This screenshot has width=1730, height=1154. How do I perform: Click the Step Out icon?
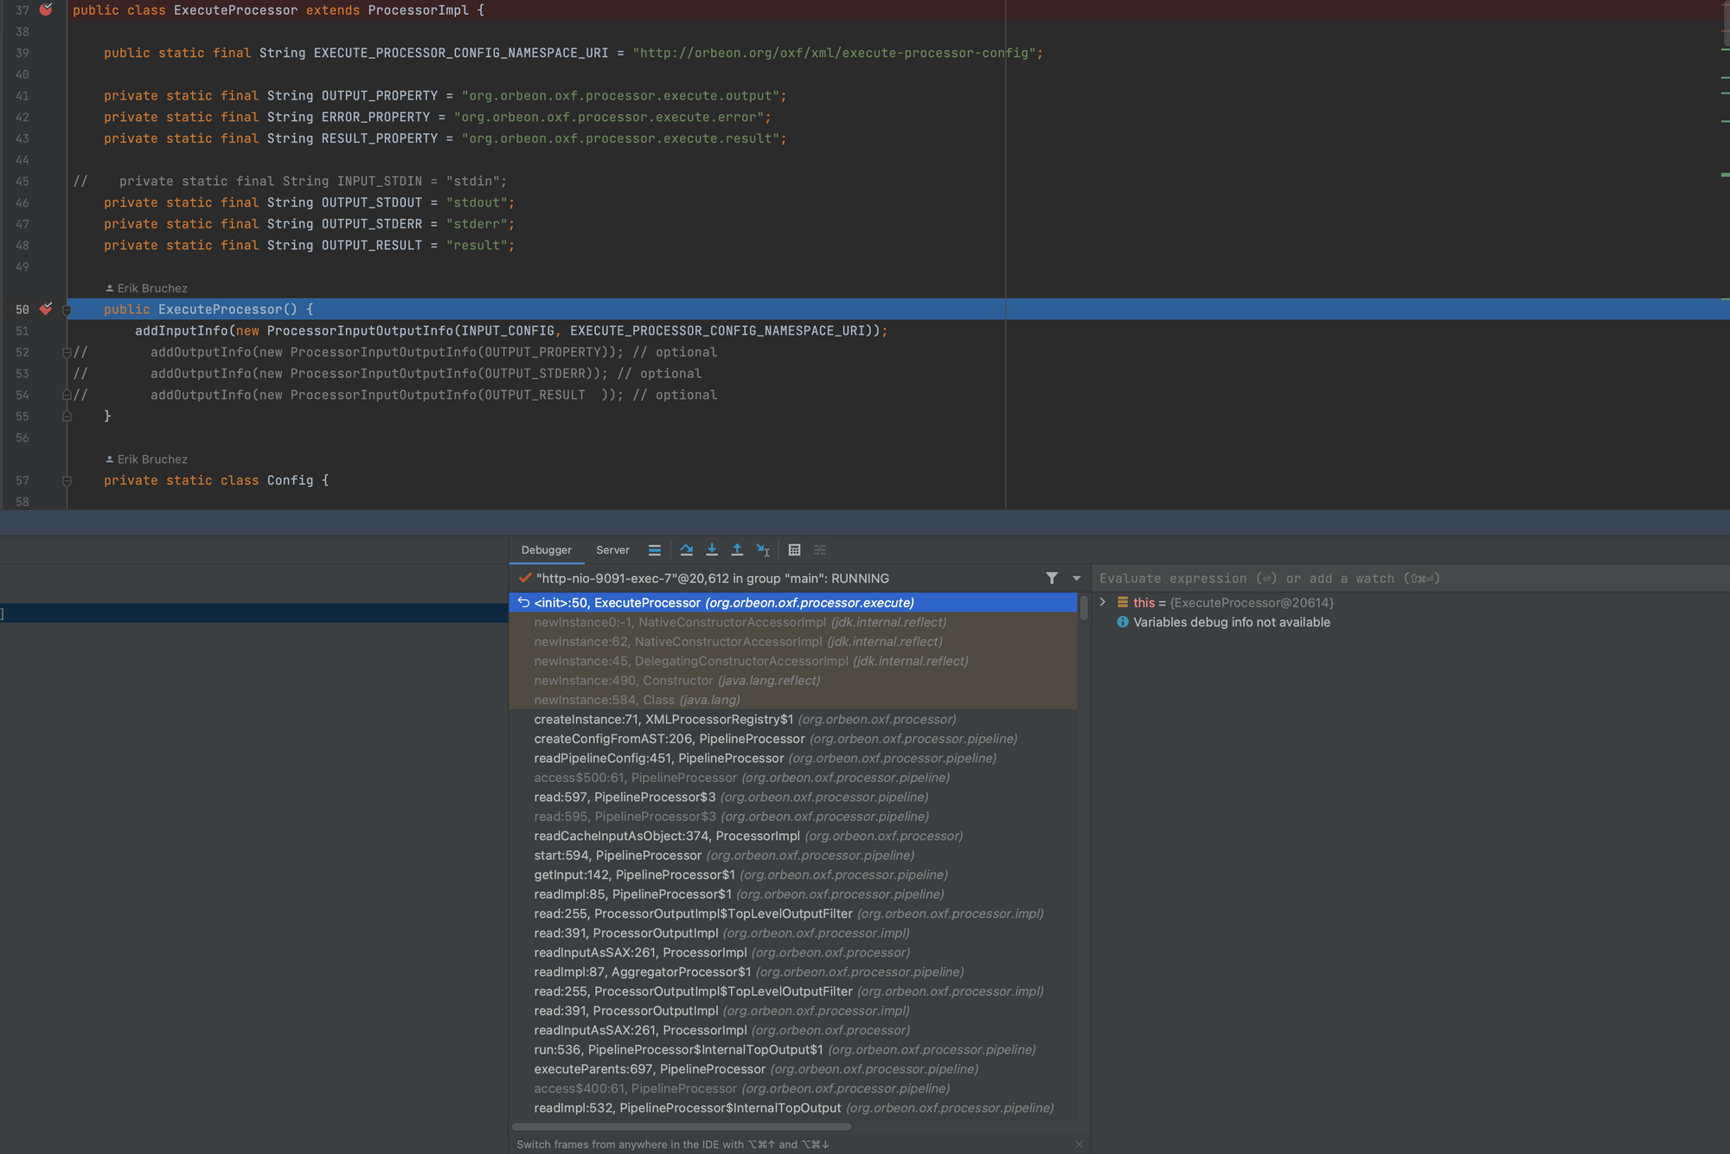737,550
